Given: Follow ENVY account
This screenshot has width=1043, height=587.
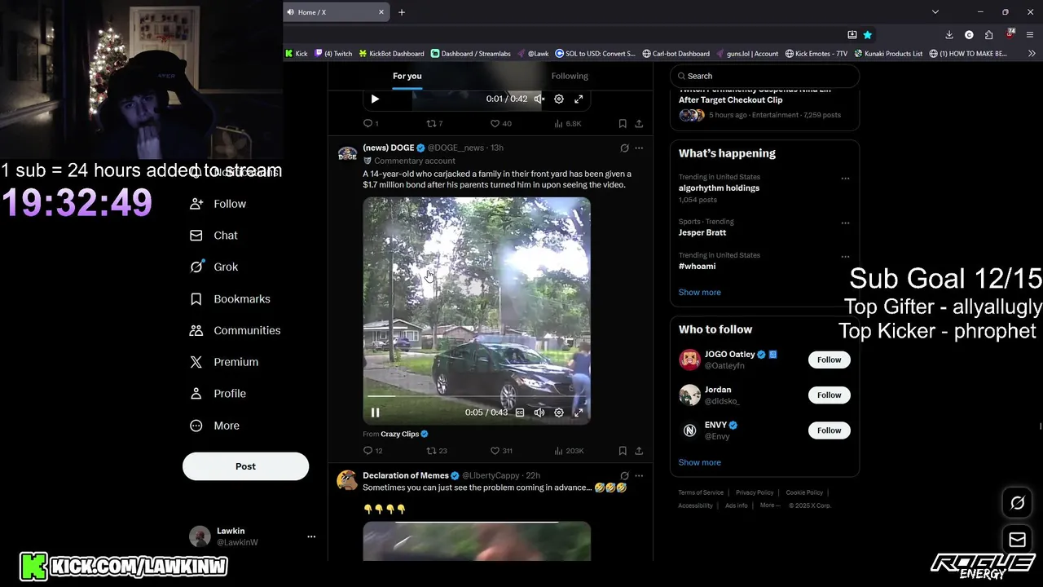Looking at the screenshot, I should (x=829, y=430).
